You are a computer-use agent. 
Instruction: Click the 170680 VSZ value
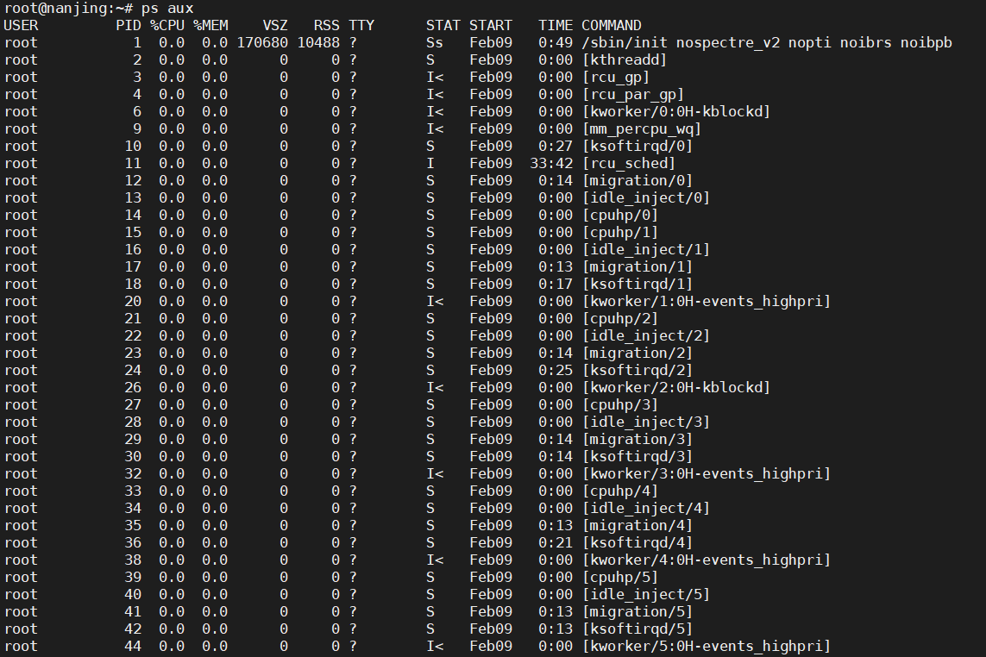[262, 42]
